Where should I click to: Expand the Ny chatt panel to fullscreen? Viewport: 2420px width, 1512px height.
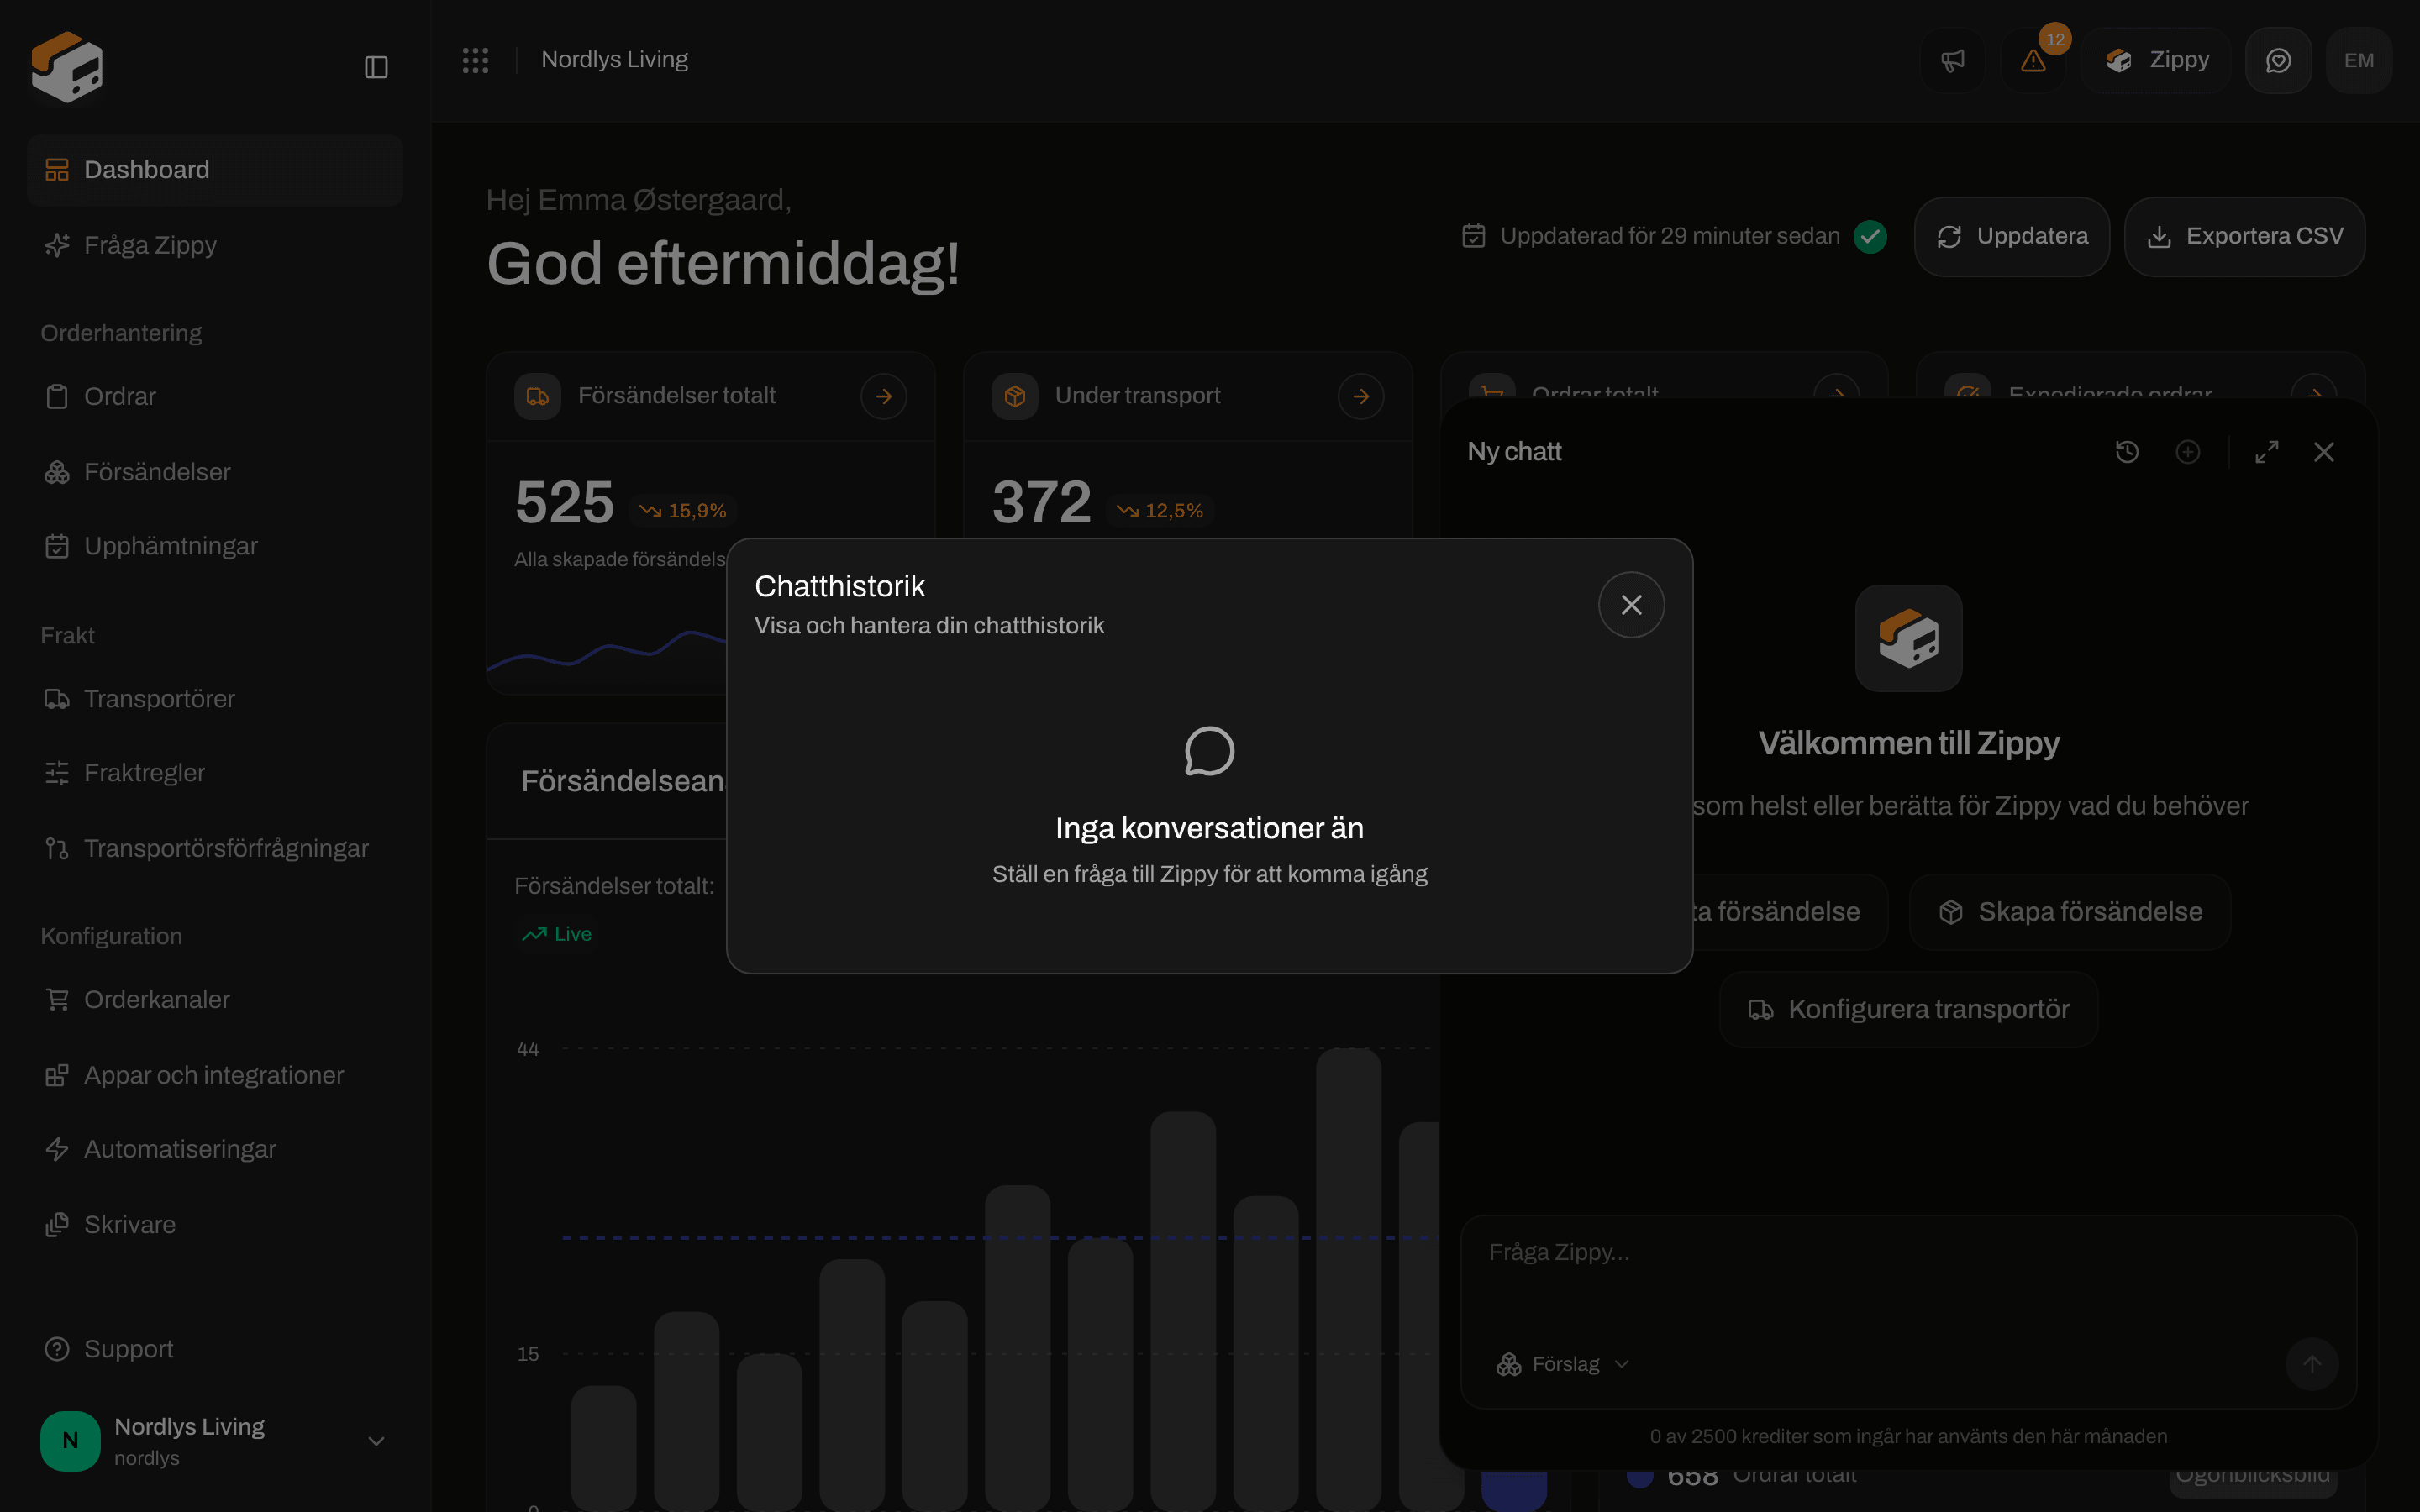pos(2267,452)
